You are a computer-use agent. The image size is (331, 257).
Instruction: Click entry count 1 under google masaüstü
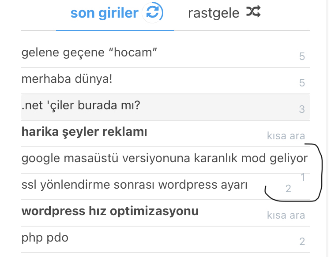point(303,177)
